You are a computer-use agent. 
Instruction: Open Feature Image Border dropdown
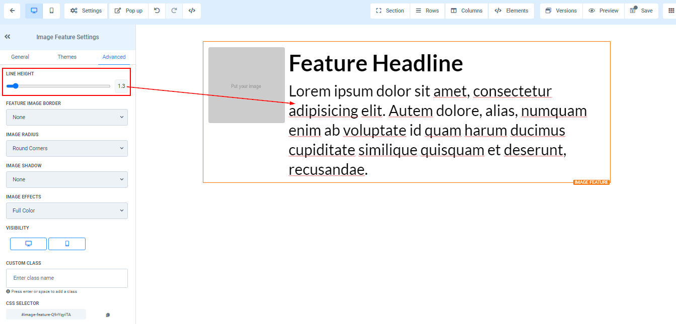67,117
